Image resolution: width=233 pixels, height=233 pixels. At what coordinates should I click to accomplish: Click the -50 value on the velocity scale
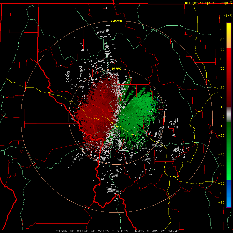pos(221,164)
